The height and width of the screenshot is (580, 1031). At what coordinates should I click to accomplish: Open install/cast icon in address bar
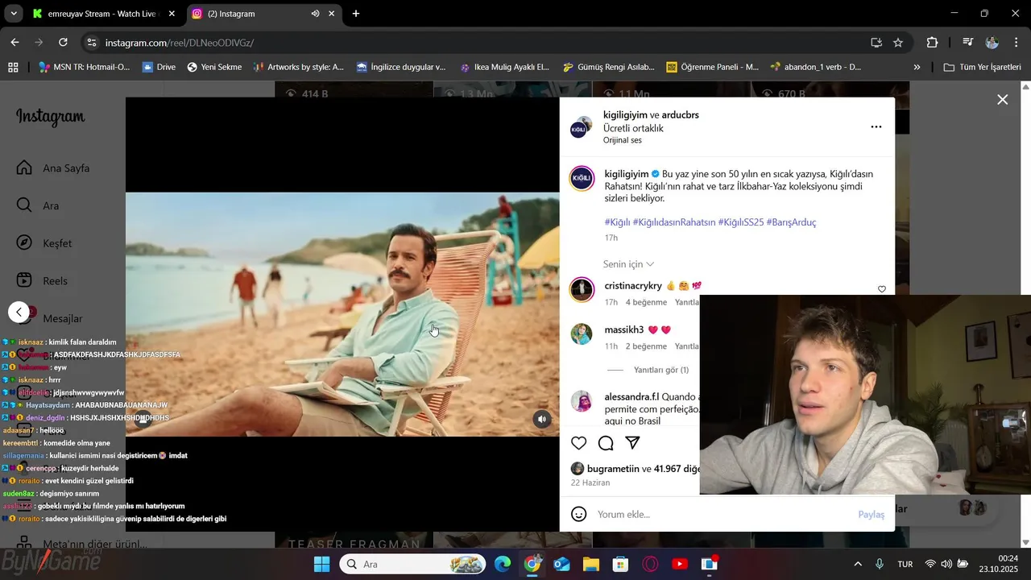(876, 43)
